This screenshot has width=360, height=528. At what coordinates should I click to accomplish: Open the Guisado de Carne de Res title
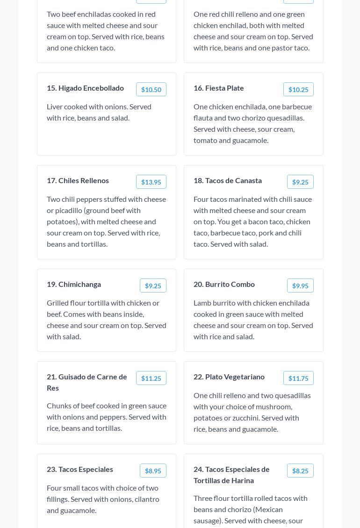click(x=87, y=382)
